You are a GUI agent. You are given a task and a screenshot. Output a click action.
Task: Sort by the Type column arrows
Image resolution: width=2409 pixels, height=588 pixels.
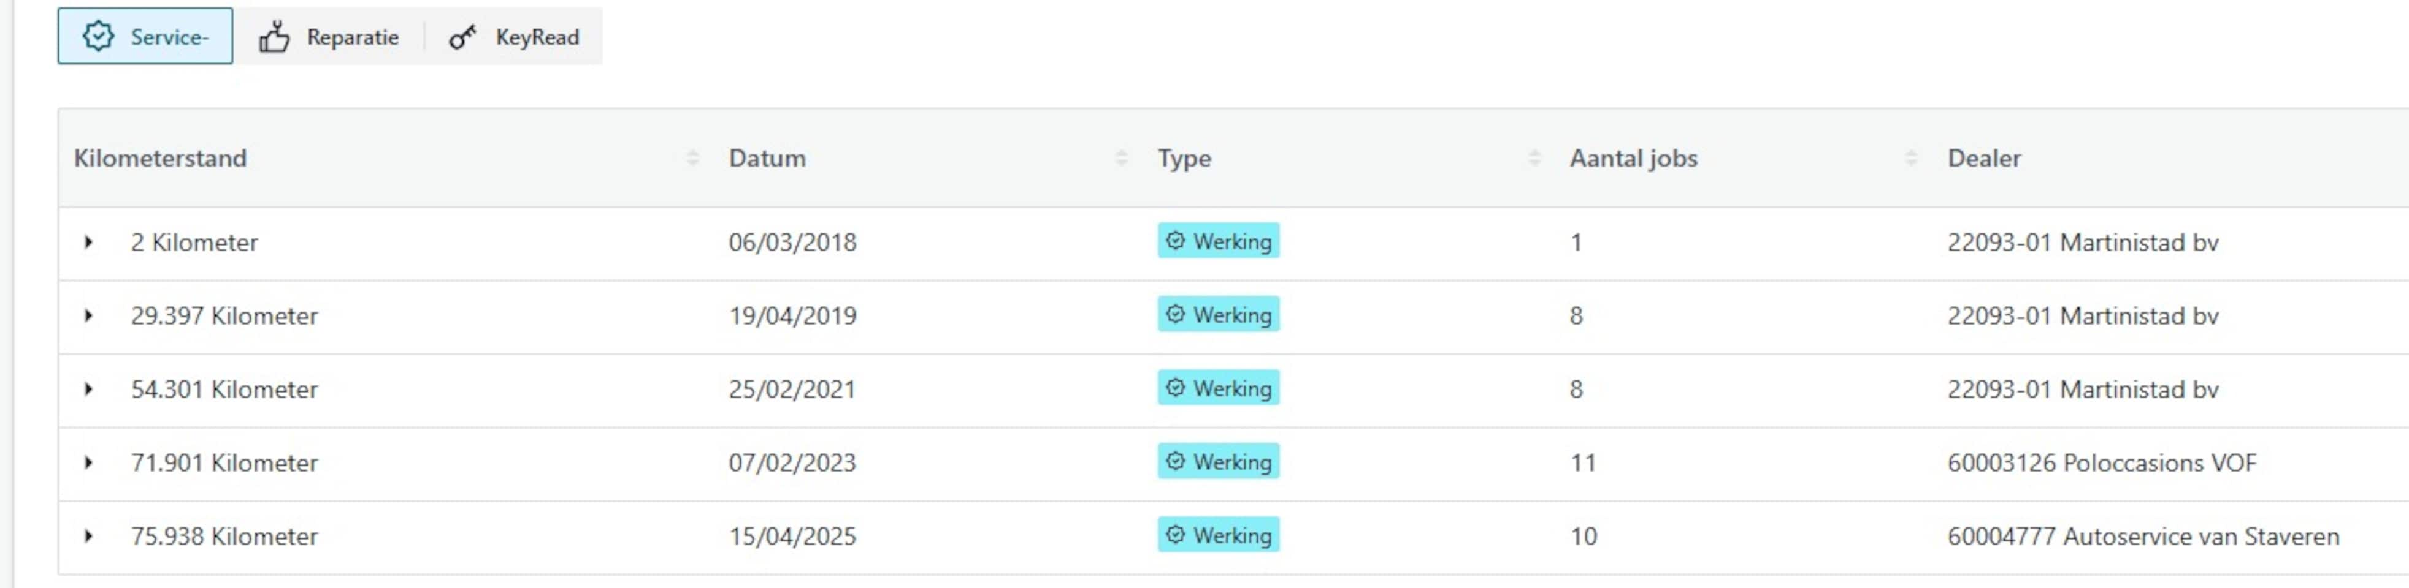[x=1534, y=158]
